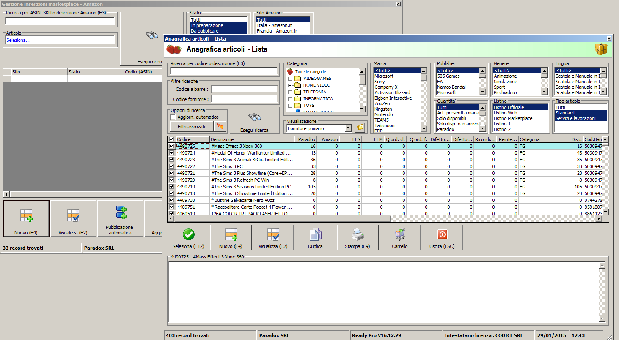The height and width of the screenshot is (340, 619).
Task: Toggle the select-all checkbox in the table header
Action: click(x=171, y=139)
